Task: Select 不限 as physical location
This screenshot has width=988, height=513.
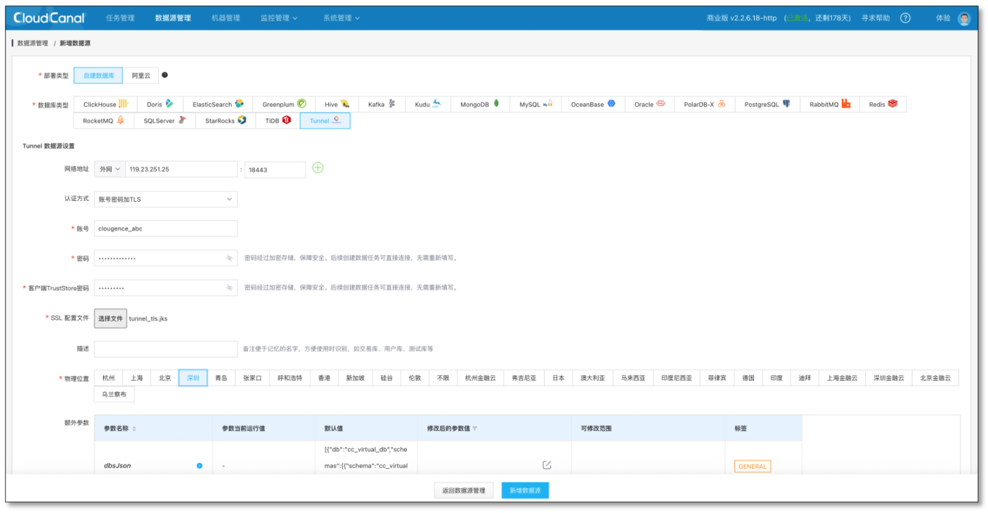Action: pyautogui.click(x=443, y=378)
